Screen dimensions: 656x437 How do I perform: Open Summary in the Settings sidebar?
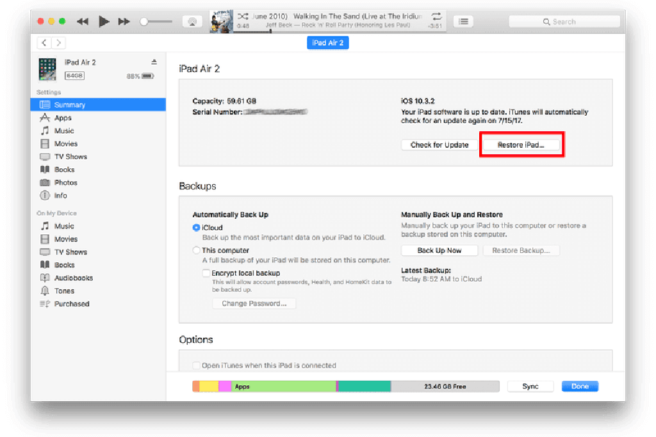(69, 105)
